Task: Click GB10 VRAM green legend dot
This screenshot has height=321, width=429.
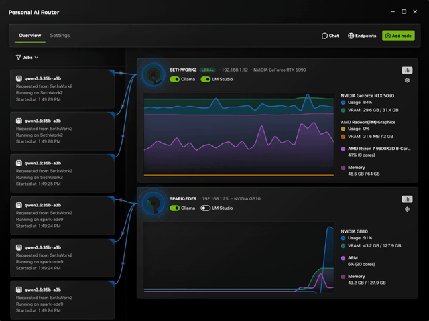Action: click(343, 246)
